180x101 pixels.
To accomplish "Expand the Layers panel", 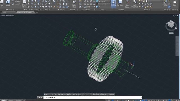I will pyautogui.click(x=147, y=10).
